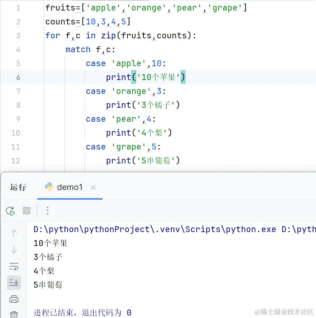
Task: Clear all console output trash icon
Action: tap(14, 314)
